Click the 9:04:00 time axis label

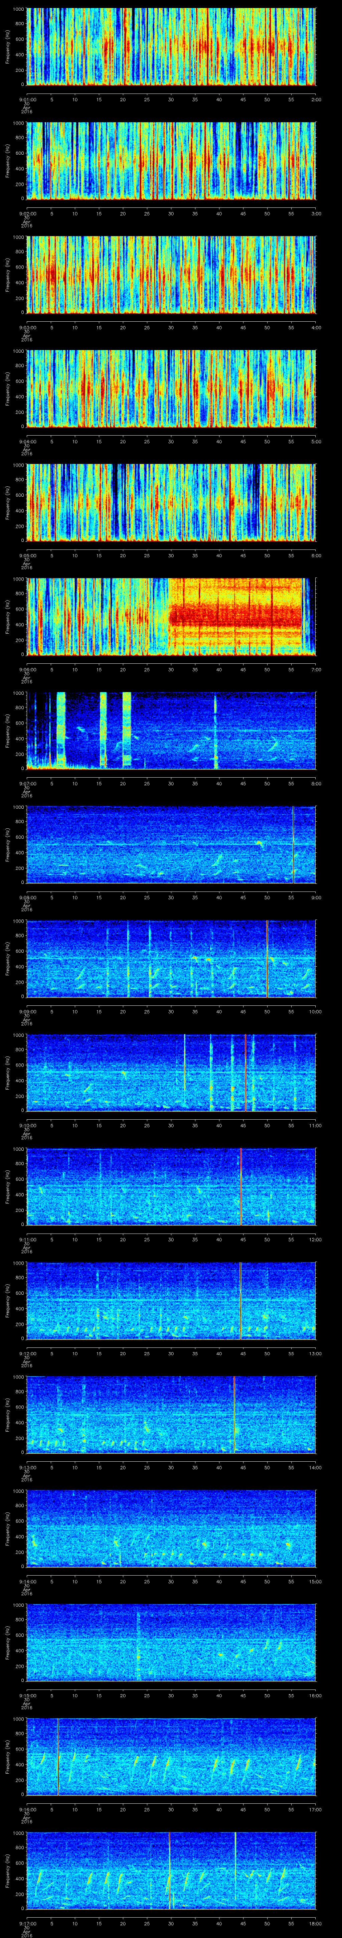pos(27,442)
